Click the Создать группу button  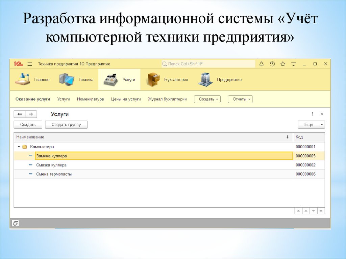tap(66, 125)
